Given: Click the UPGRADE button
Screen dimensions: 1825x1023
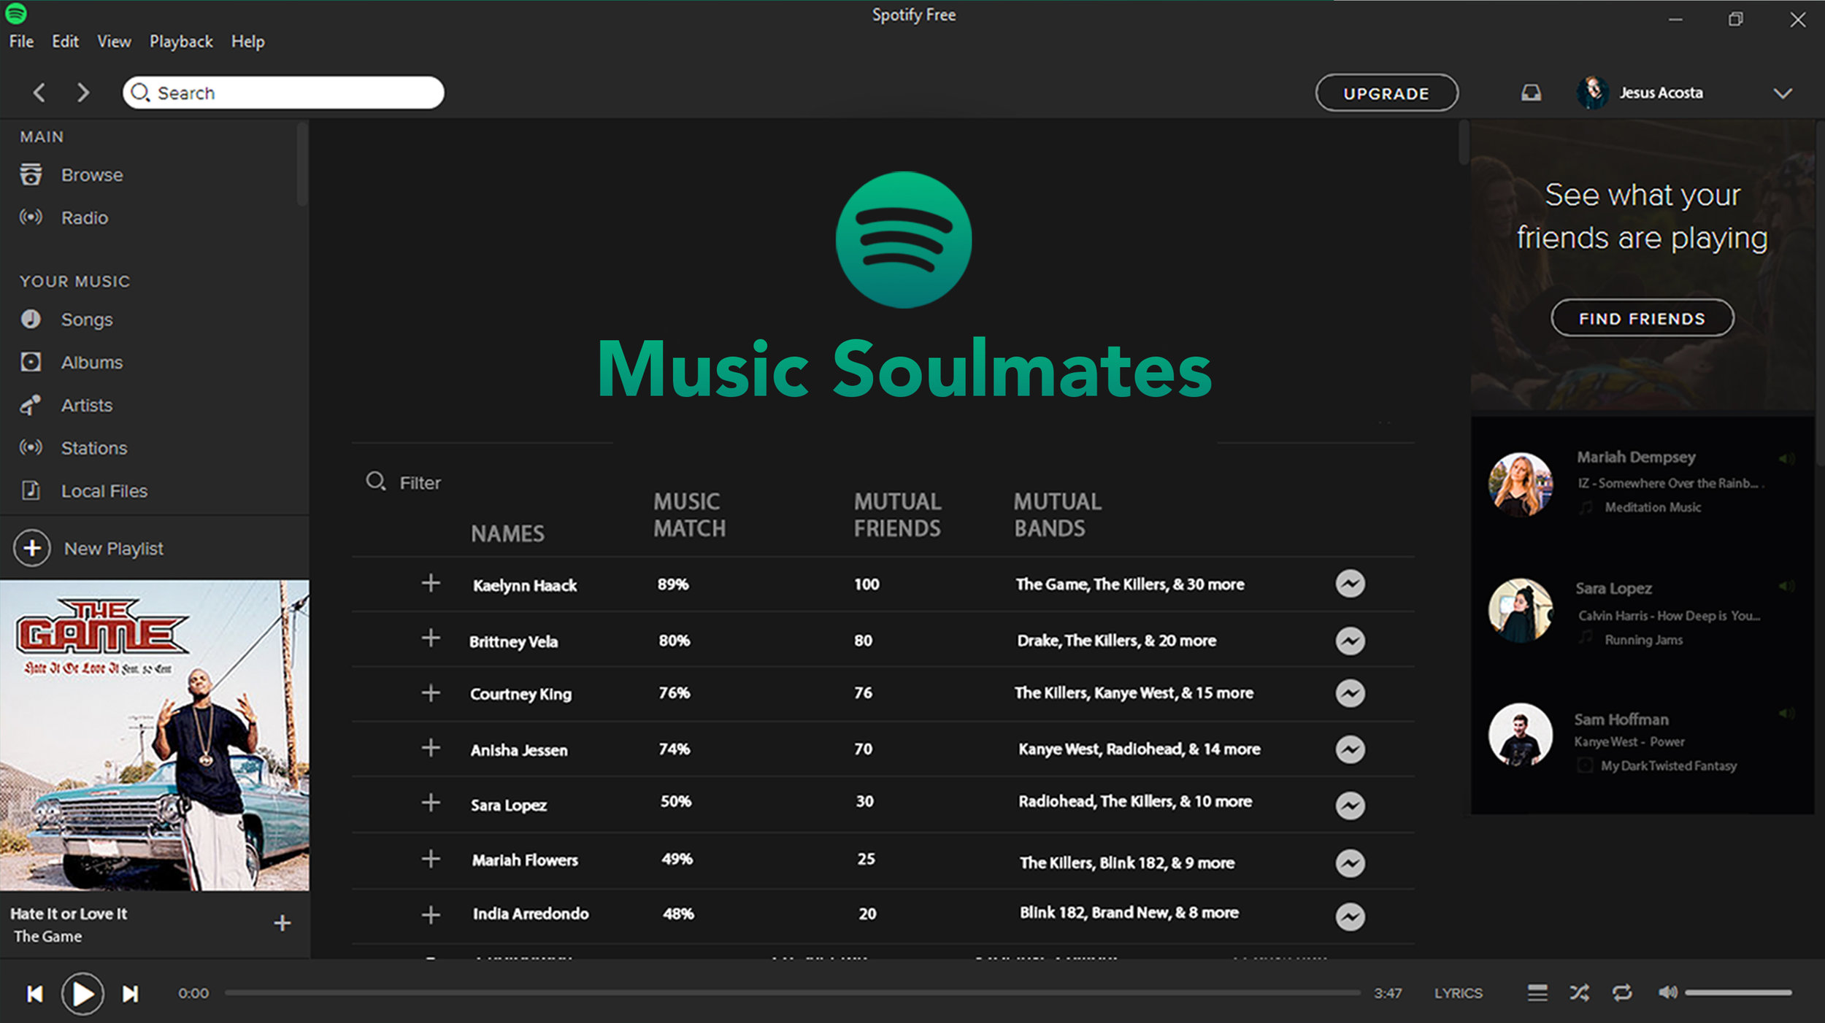Looking at the screenshot, I should (x=1386, y=93).
